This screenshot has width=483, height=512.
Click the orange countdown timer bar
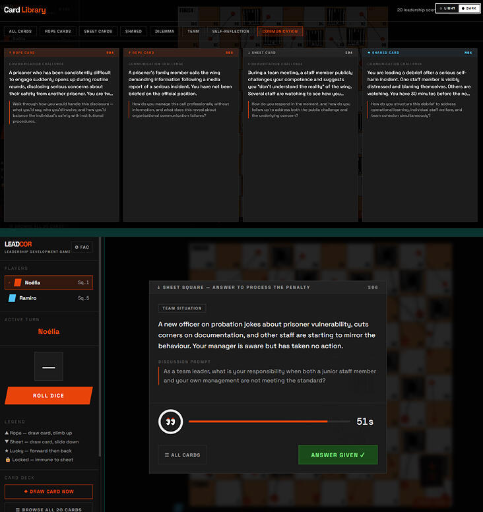coord(269,422)
